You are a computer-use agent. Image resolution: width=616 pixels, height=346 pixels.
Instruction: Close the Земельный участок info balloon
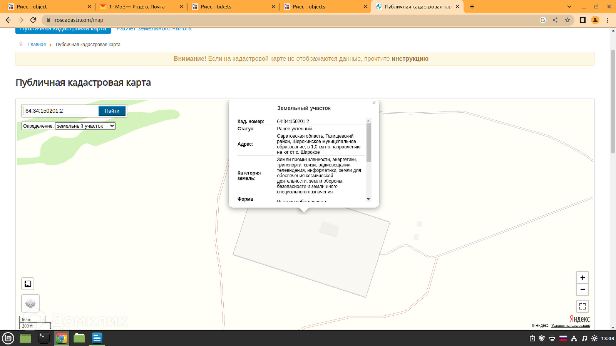click(x=374, y=103)
